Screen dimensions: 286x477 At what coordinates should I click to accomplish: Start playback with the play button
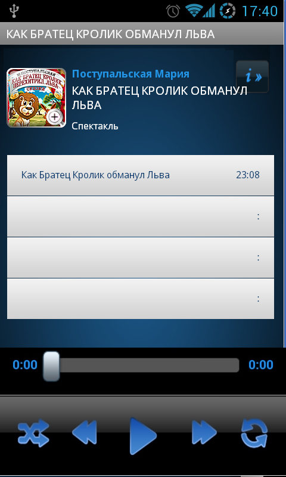142,436
